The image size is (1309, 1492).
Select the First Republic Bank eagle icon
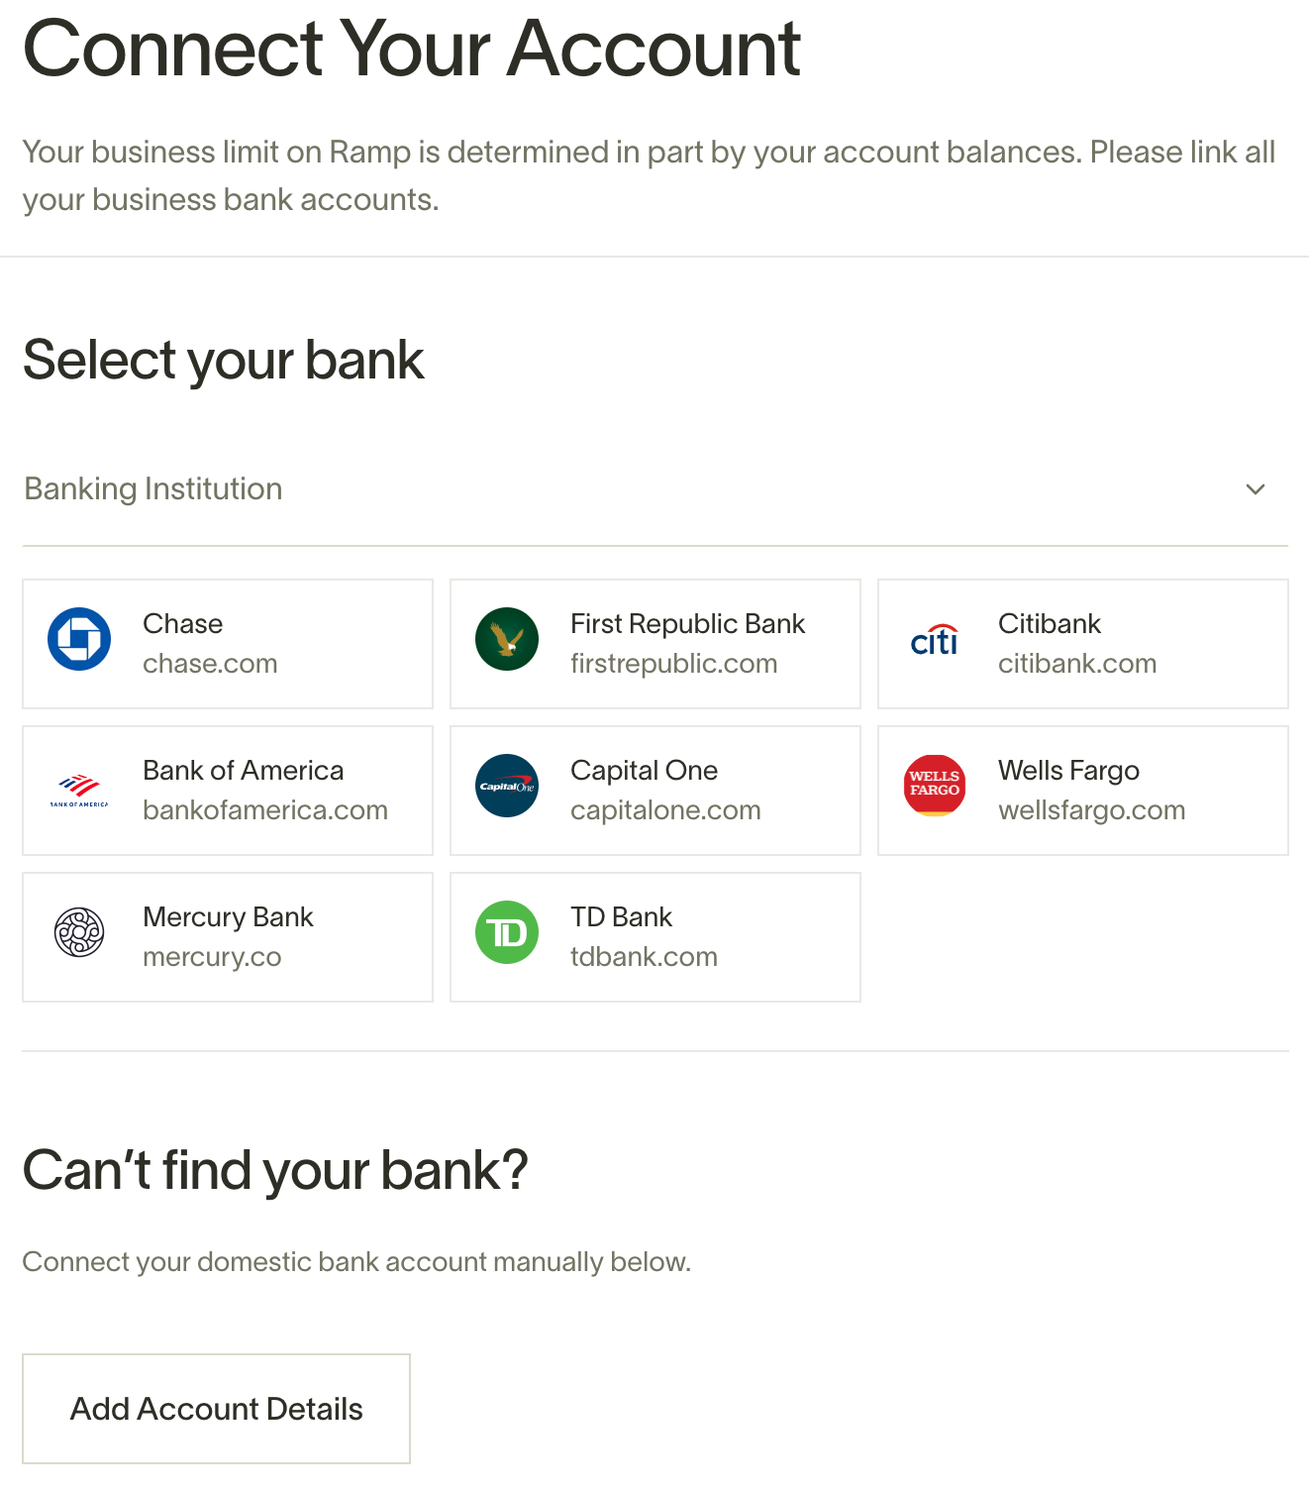507,639
